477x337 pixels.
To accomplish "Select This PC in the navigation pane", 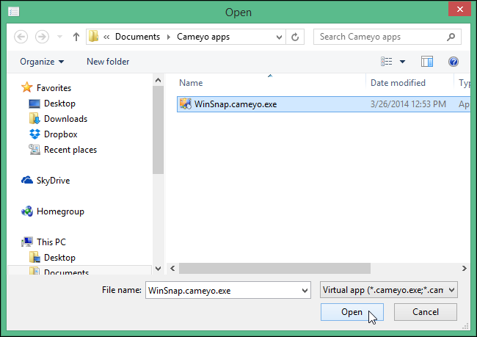I will pos(51,242).
